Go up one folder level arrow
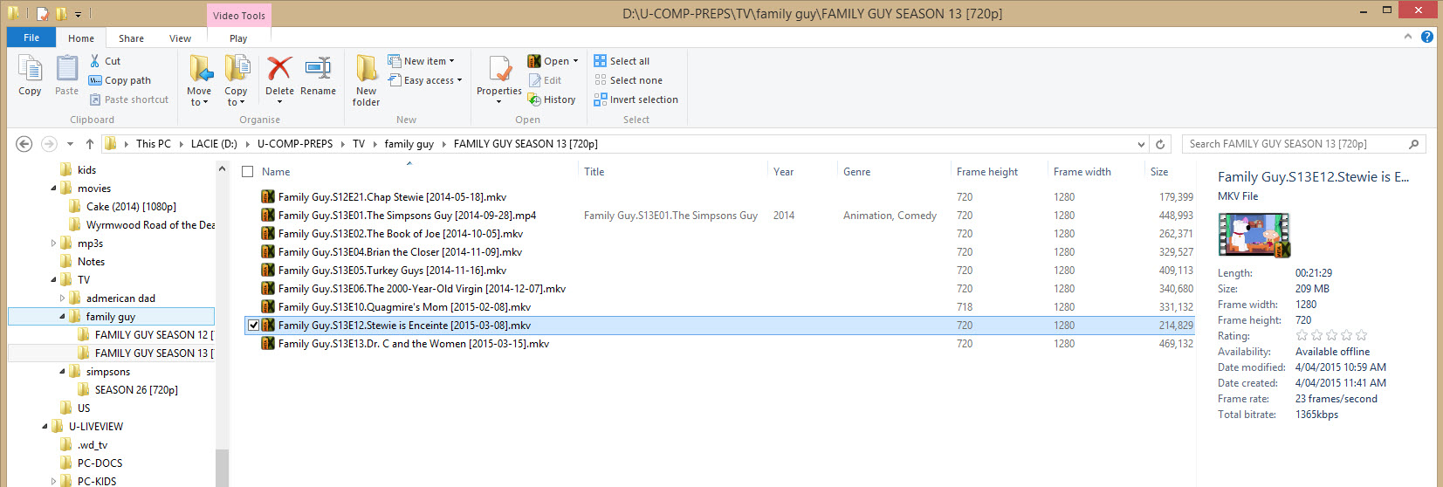Screen dimensions: 1443x487 (x=89, y=144)
